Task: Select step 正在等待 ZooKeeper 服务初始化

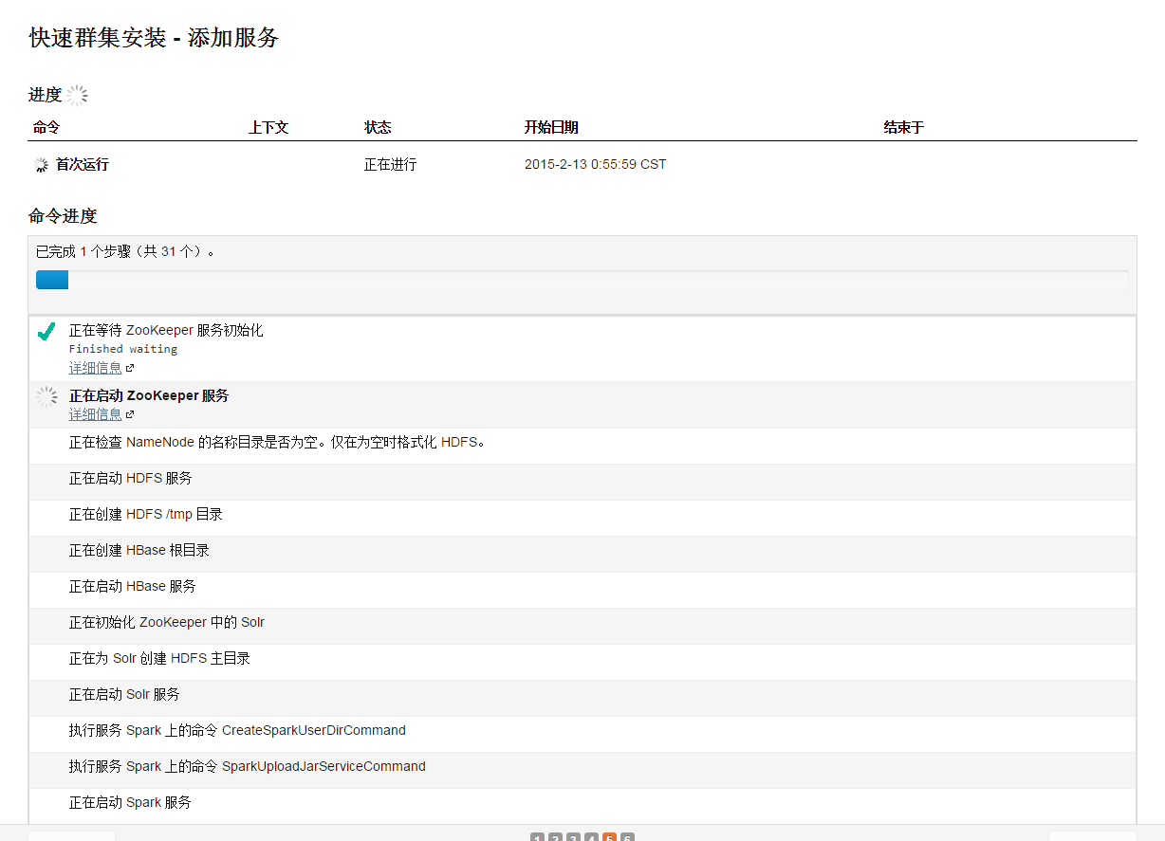Action: 166,331
